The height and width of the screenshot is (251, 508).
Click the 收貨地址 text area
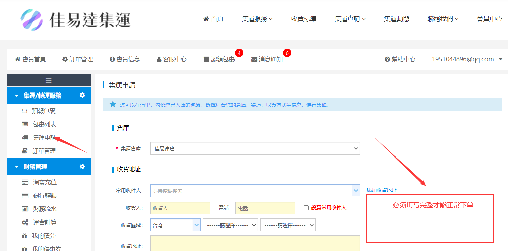(x=255, y=243)
